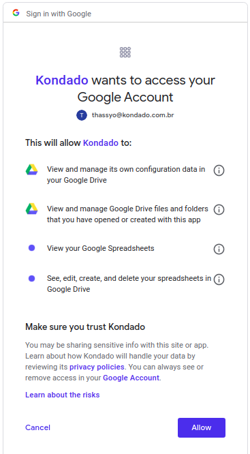
Task: Open info for configuration data permission
Action: click(x=219, y=170)
